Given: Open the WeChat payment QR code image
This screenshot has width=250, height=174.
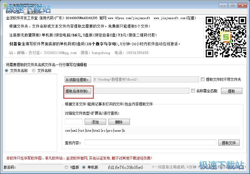Looking at the screenshot, I should point(226,37).
